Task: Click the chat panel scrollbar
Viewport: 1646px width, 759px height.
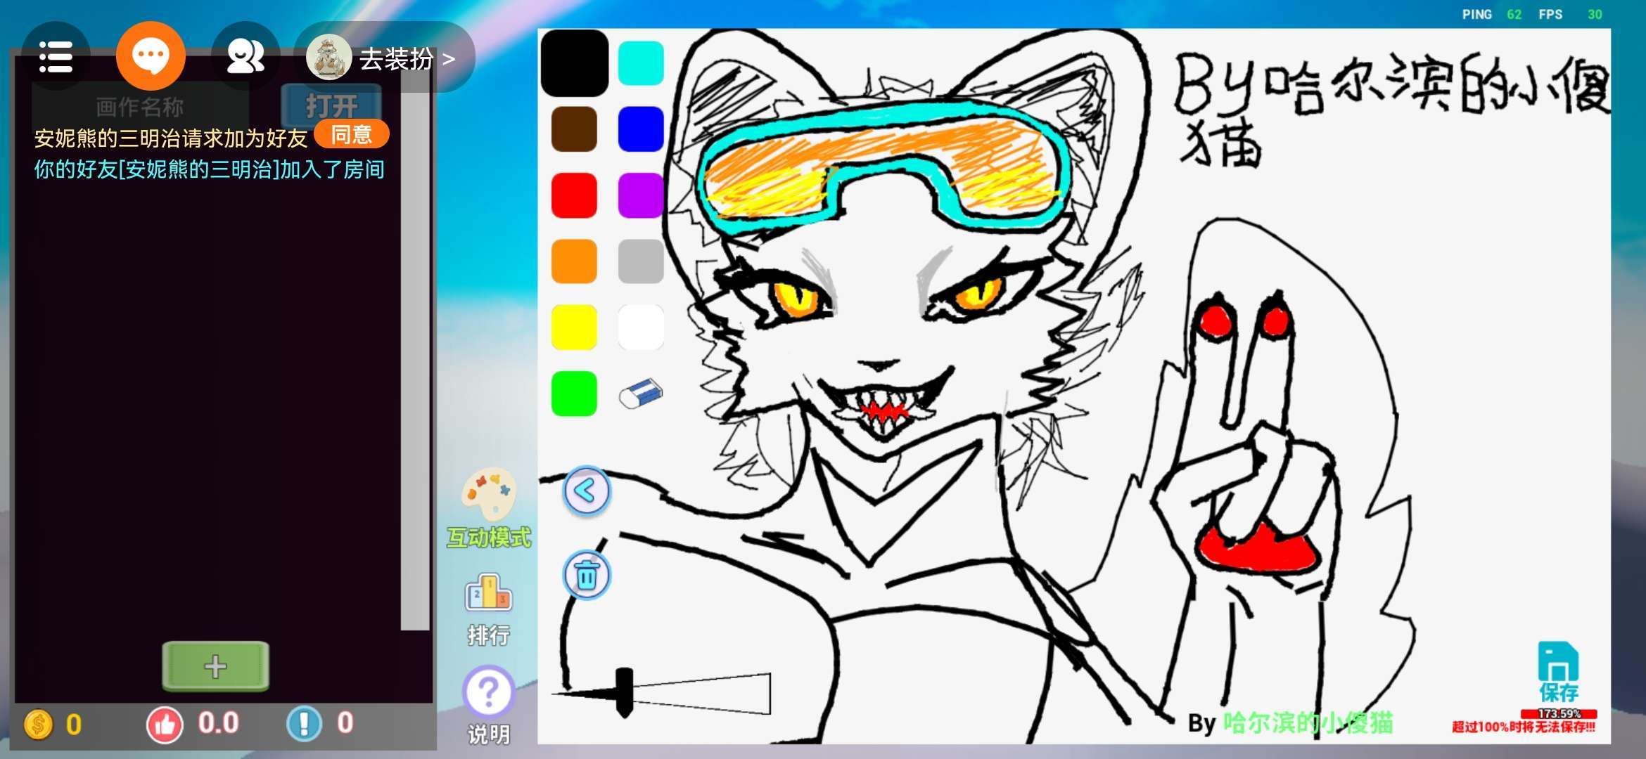Action: click(x=415, y=351)
